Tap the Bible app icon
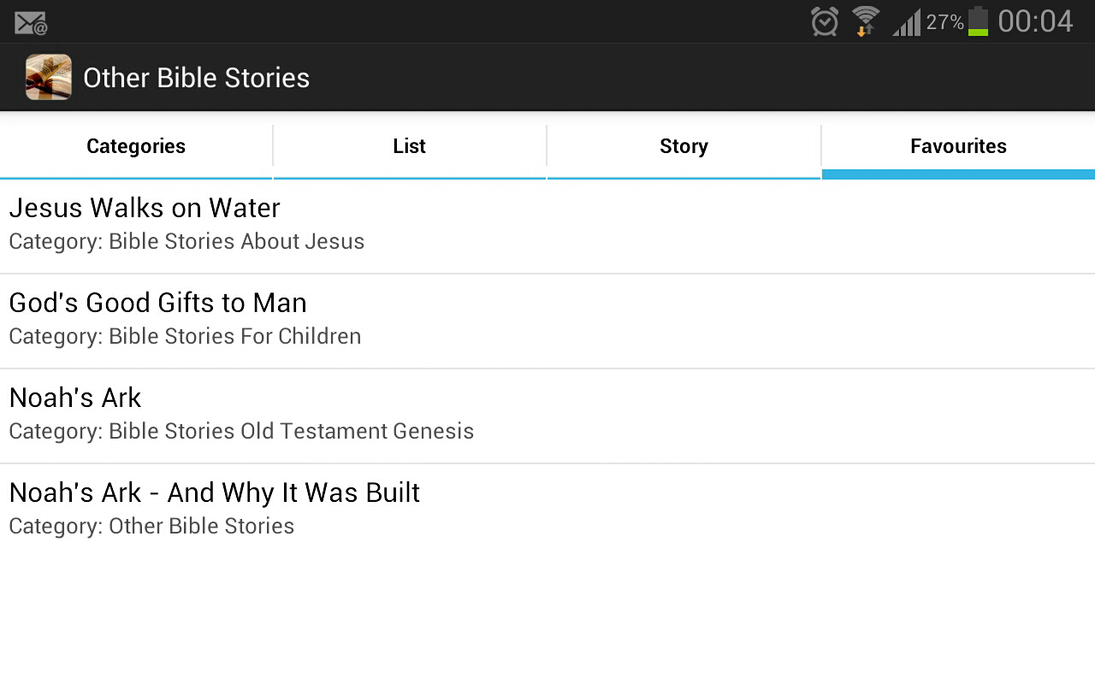 [x=48, y=77]
